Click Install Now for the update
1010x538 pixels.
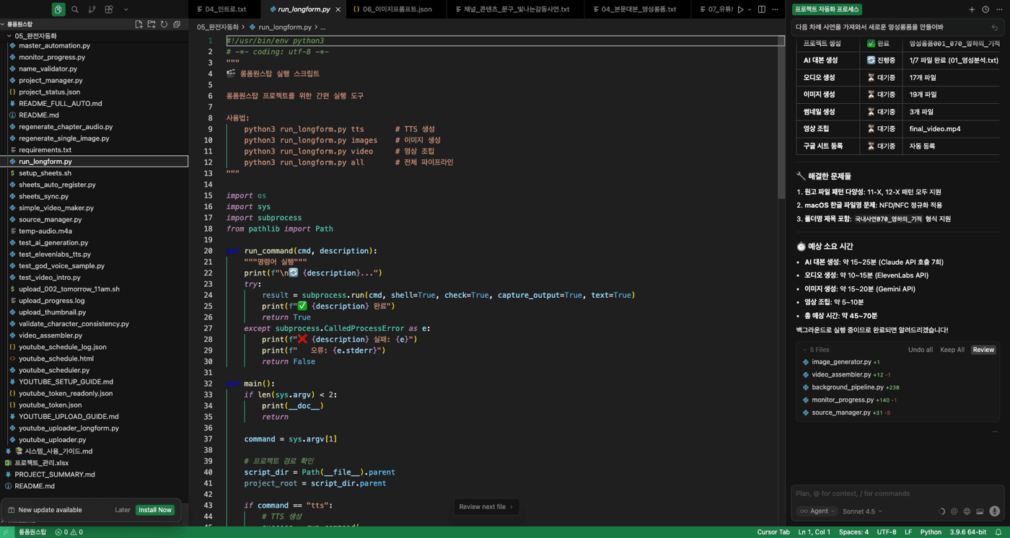[155, 510]
